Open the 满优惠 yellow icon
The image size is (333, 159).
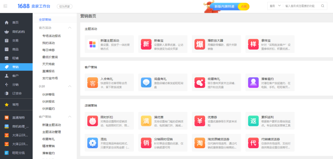[x=146, y=121]
